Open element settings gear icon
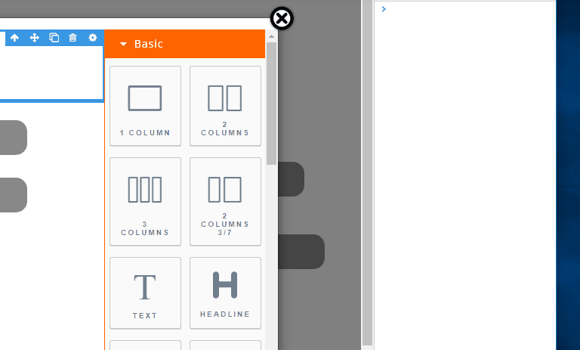This screenshot has height=350, width=580. pyautogui.click(x=92, y=37)
